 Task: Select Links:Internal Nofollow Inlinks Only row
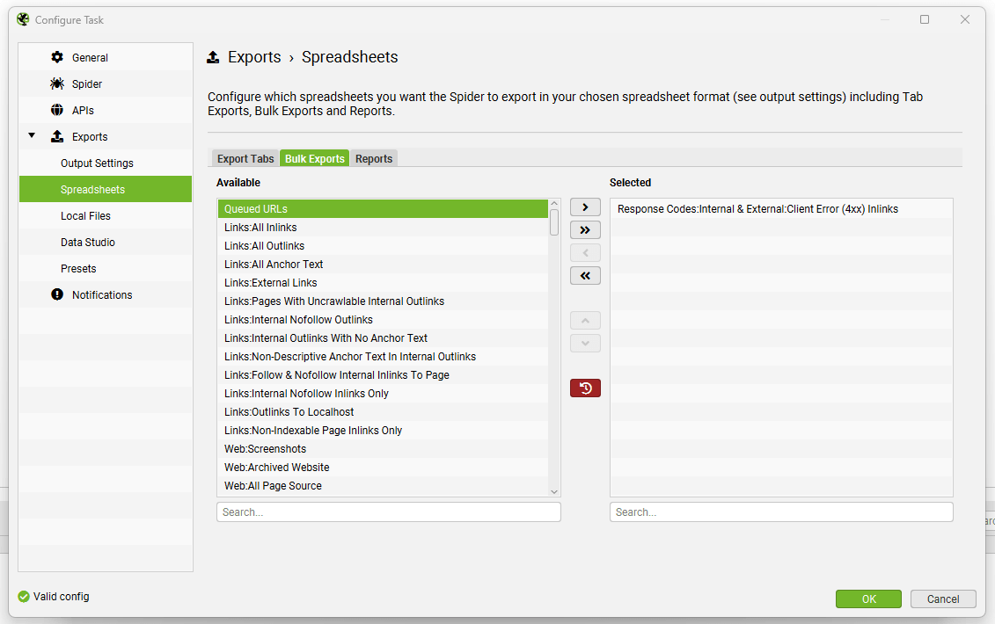(x=383, y=393)
